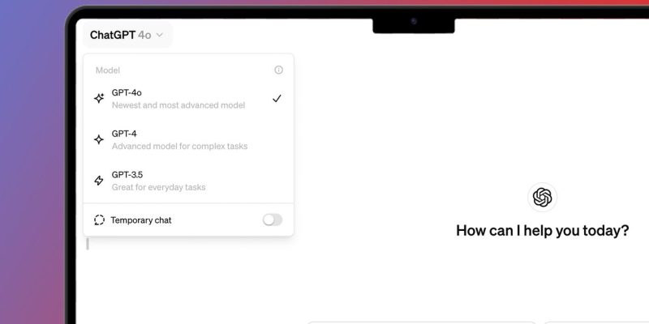This screenshot has height=324, width=649.
Task: Enable the Temporary chat toggle switch
Action: pyautogui.click(x=273, y=220)
